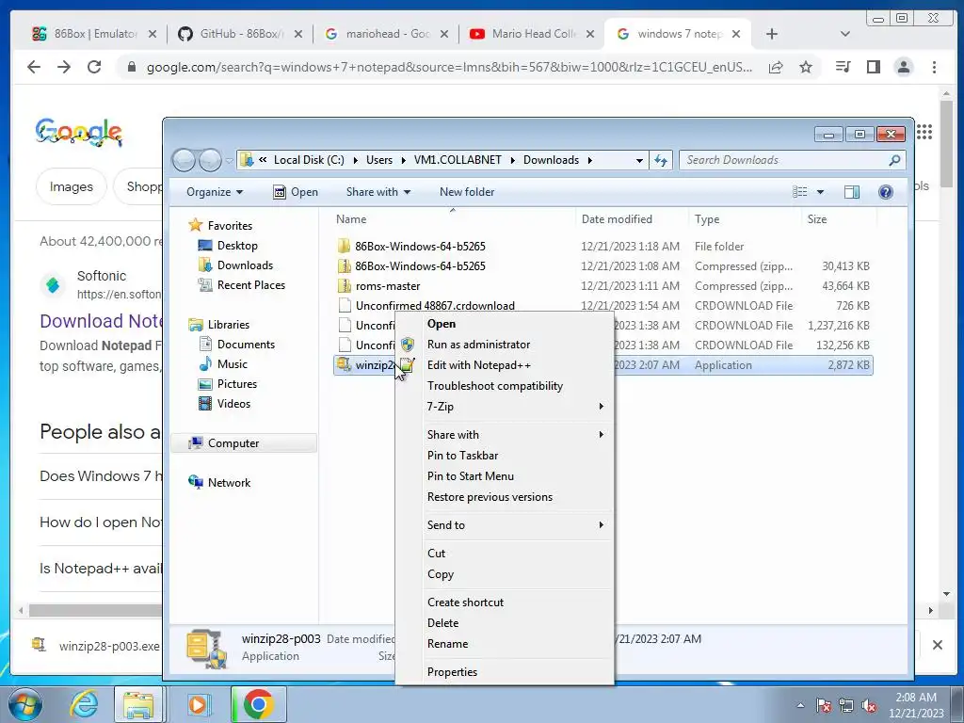Open a new Chrome tab
Image resolution: width=964 pixels, height=723 pixels.
tap(772, 34)
